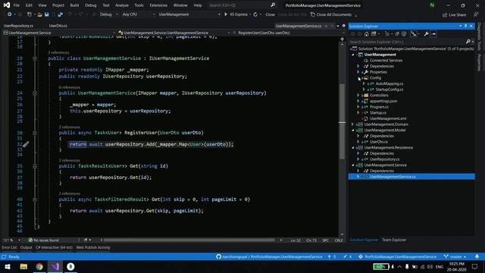Screen dimensions: 485x273
Task: Switch to the UserDto.cs tab
Action: [58, 26]
